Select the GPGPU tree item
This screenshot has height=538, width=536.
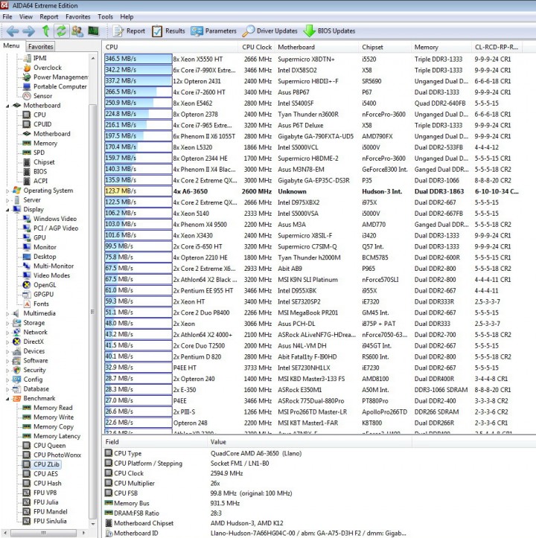[x=43, y=294]
